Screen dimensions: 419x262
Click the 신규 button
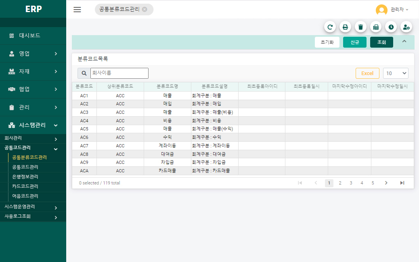355,42
